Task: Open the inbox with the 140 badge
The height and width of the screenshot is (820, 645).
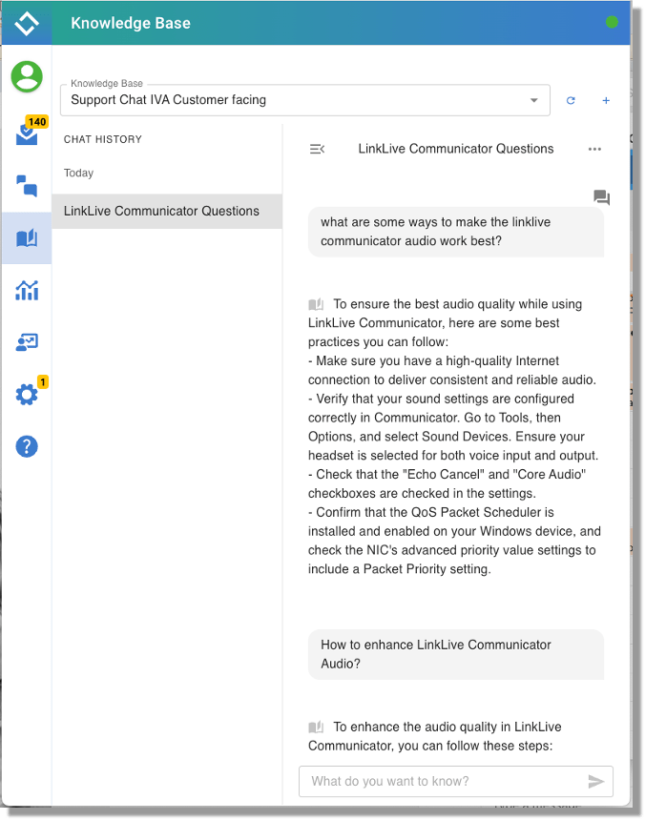Action: 27,133
